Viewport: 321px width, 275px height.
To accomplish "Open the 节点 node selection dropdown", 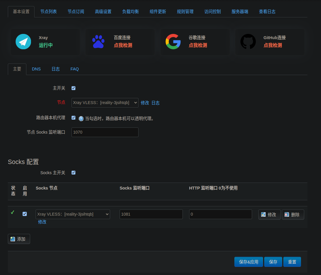I will (x=105, y=103).
